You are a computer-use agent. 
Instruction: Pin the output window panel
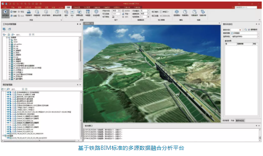tap(256, 126)
